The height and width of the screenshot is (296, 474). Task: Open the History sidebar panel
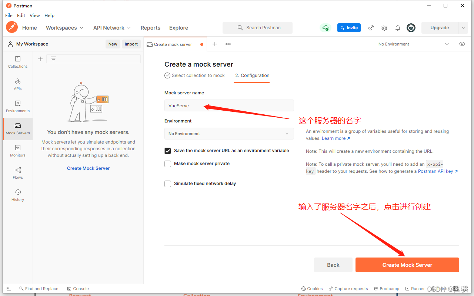(x=18, y=195)
